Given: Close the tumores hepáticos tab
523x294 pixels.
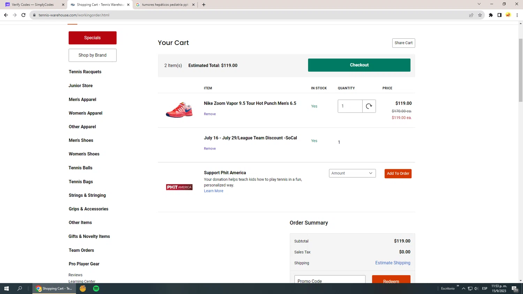Looking at the screenshot, I should pyautogui.click(x=194, y=5).
